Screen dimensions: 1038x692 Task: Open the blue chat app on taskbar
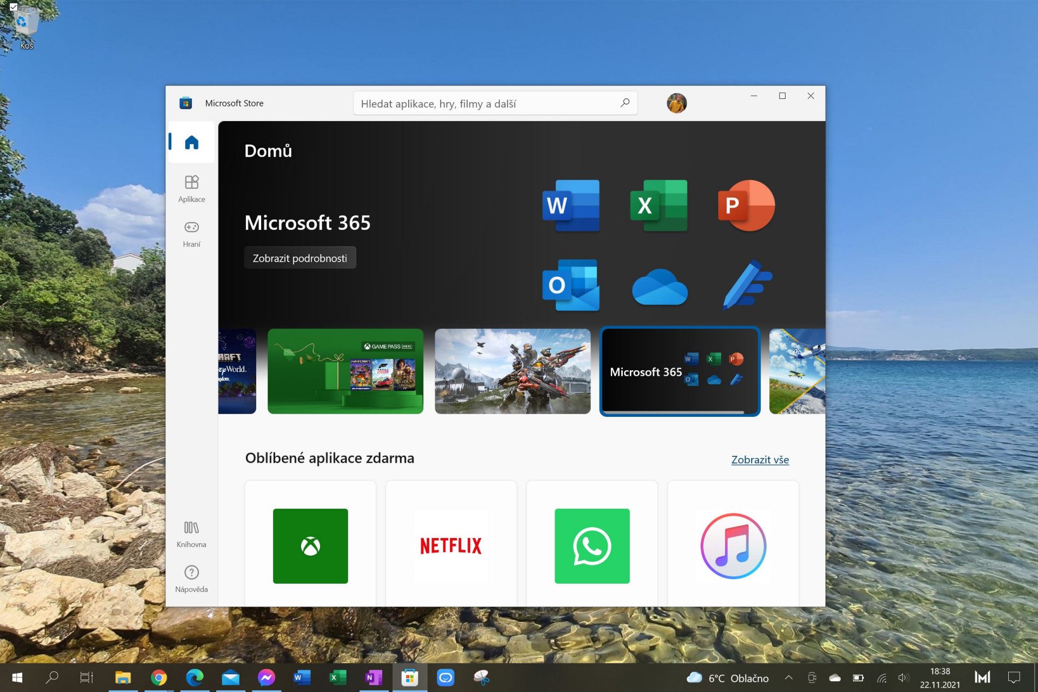(x=445, y=677)
